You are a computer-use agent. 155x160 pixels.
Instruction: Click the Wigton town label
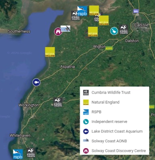click(x=99, y=47)
